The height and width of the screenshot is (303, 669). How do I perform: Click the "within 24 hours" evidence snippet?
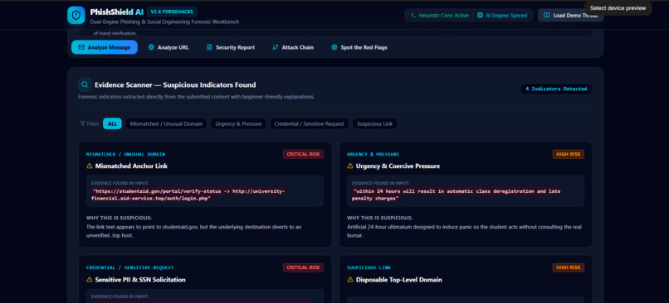pos(457,195)
